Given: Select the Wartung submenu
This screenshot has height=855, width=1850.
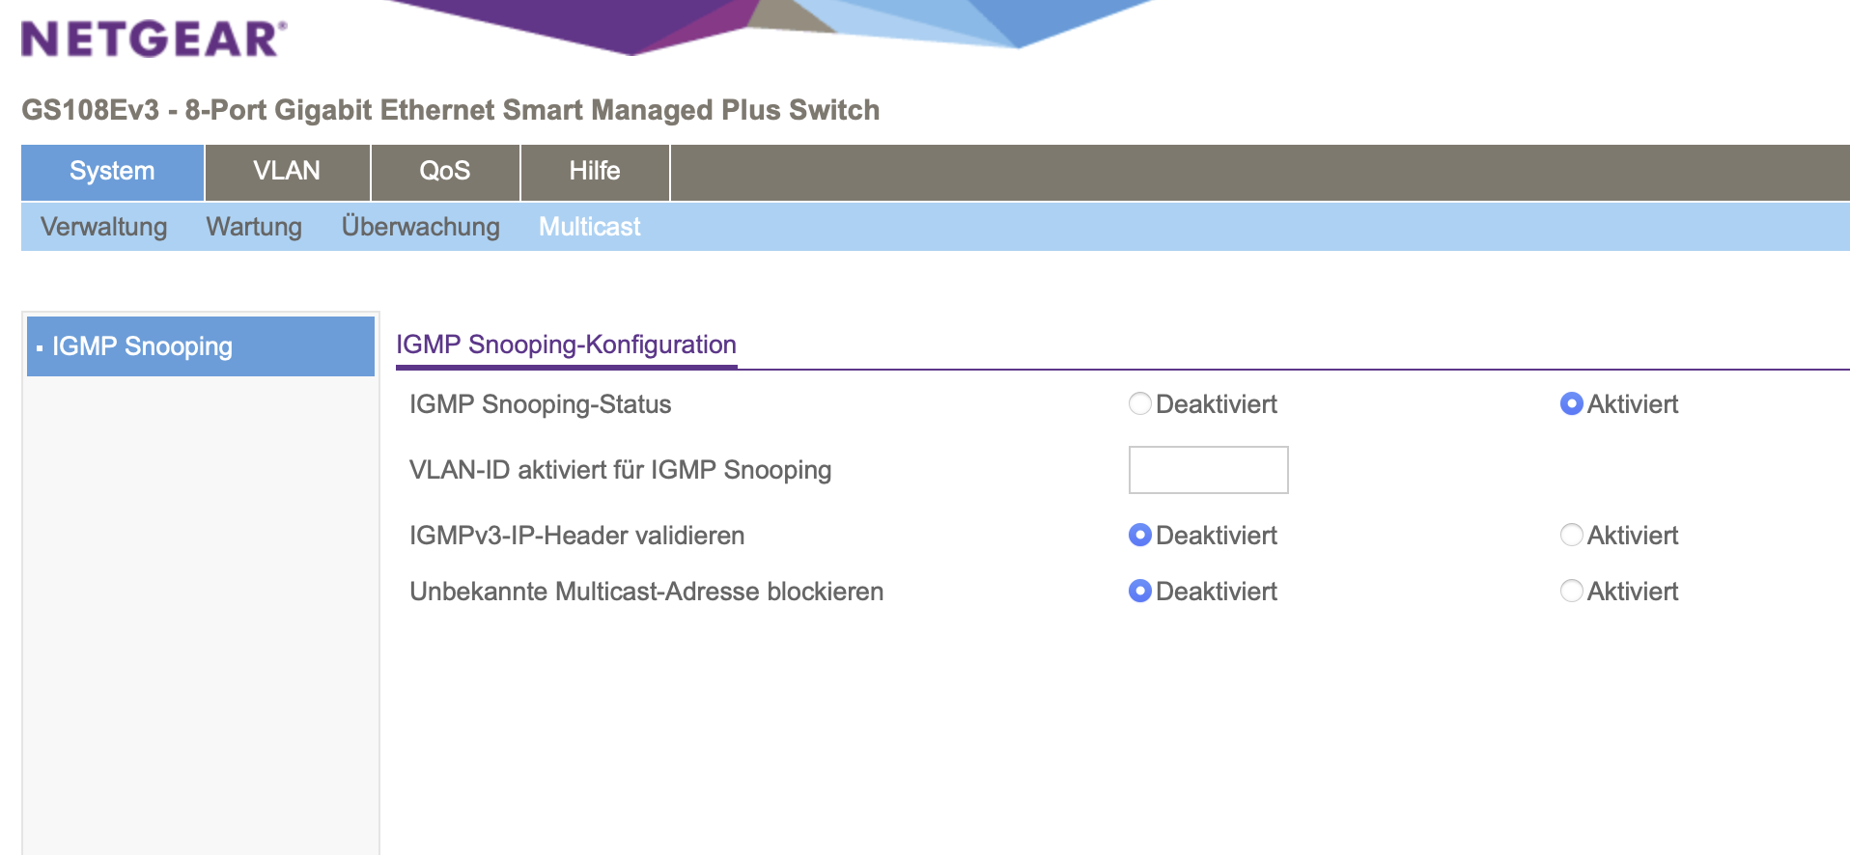Looking at the screenshot, I should click(x=254, y=227).
